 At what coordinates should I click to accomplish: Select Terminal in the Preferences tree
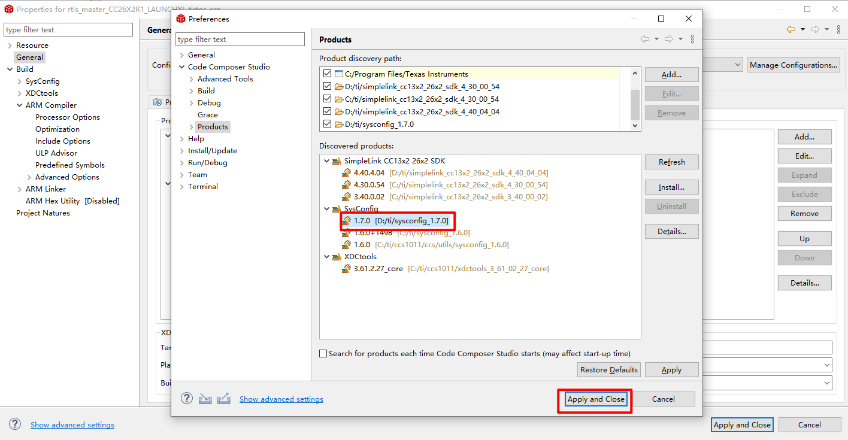203,187
